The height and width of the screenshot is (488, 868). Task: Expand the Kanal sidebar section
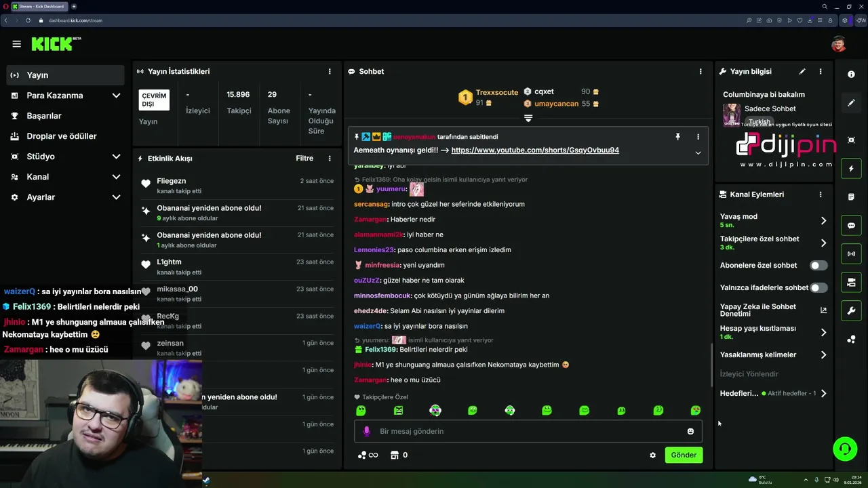[x=116, y=177]
